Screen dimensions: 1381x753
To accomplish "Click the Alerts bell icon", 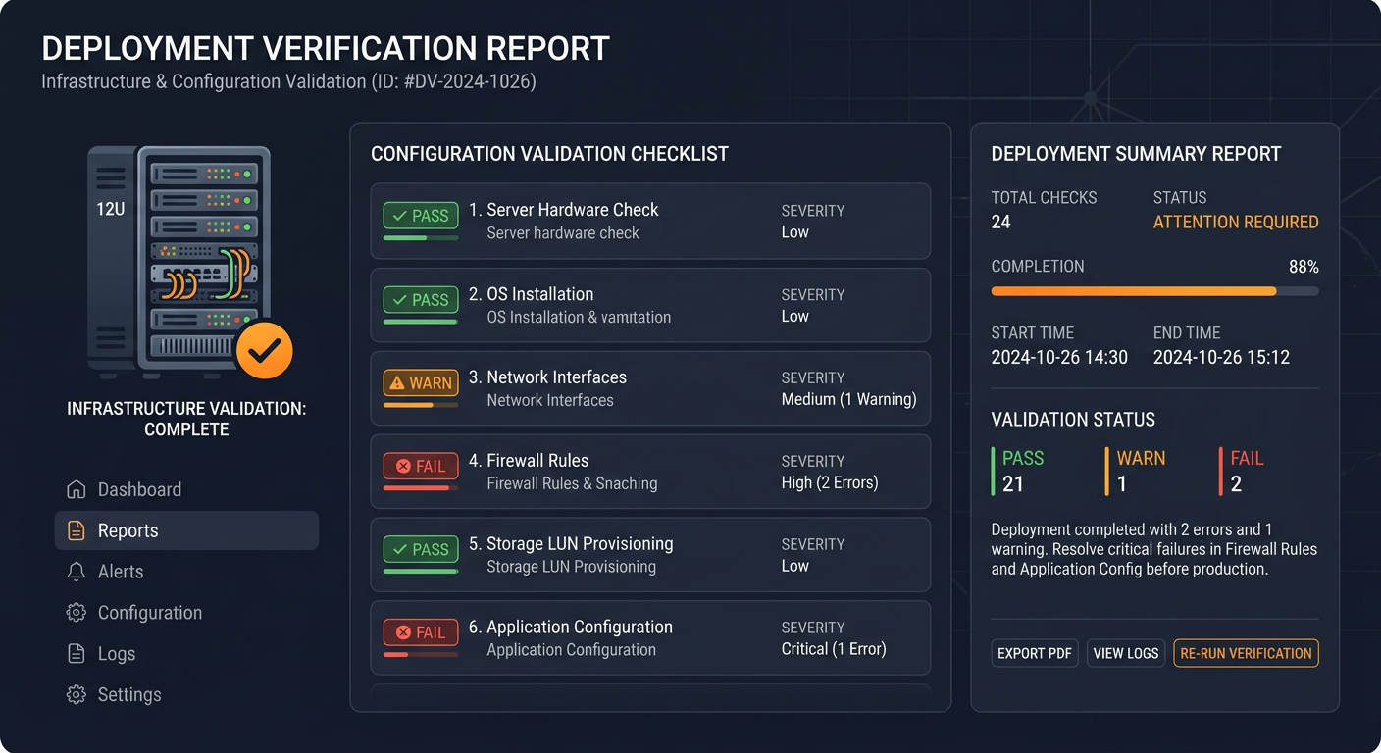I will [x=76, y=572].
